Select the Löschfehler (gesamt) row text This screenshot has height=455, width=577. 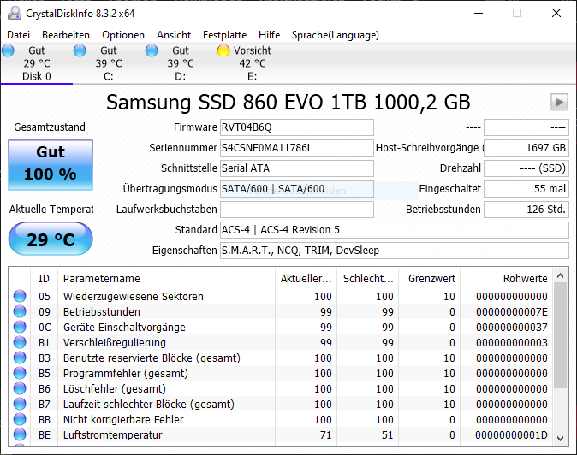pos(115,389)
